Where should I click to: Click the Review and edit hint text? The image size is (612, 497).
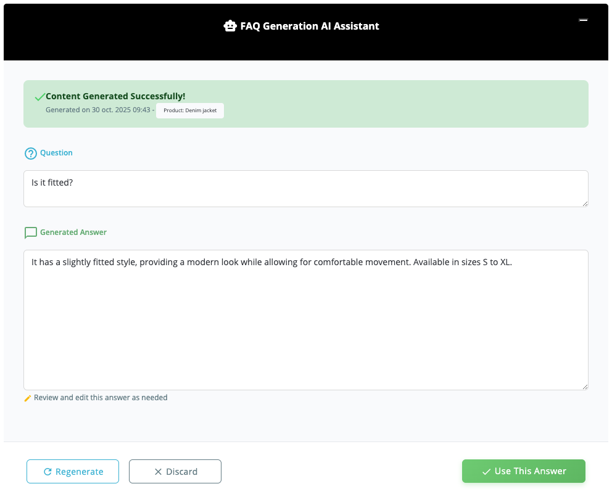[101, 398]
